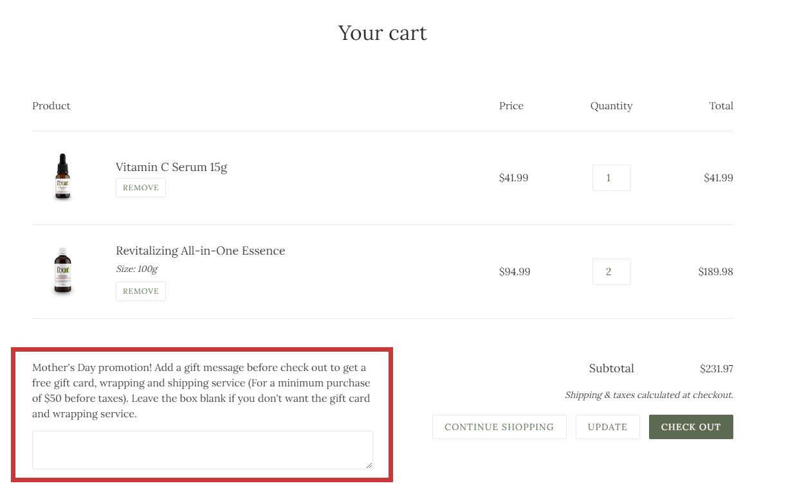Remove Revitalizing All-in-One Essence from the cart
Viewport: 788px width, 488px height.
click(141, 291)
